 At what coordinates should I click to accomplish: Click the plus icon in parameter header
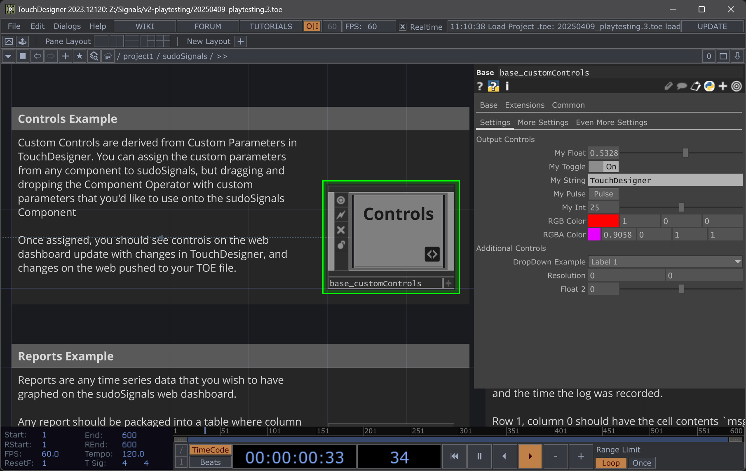tap(723, 86)
